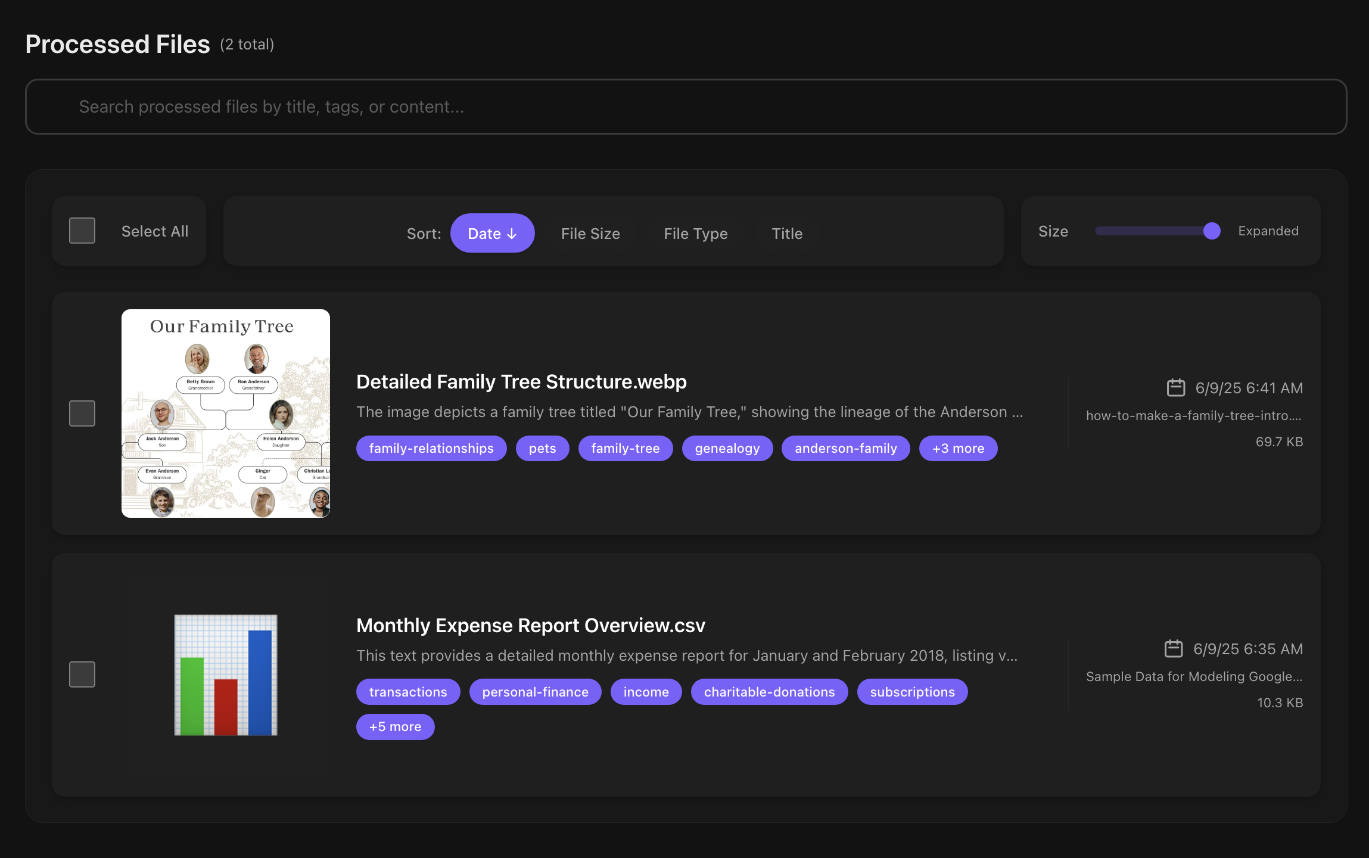Check the Monthly Expense Report checkbox
This screenshot has width=1369, height=858.
[82, 674]
